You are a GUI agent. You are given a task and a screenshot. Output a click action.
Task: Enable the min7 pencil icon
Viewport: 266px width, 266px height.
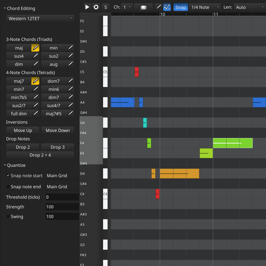[x=35, y=89]
